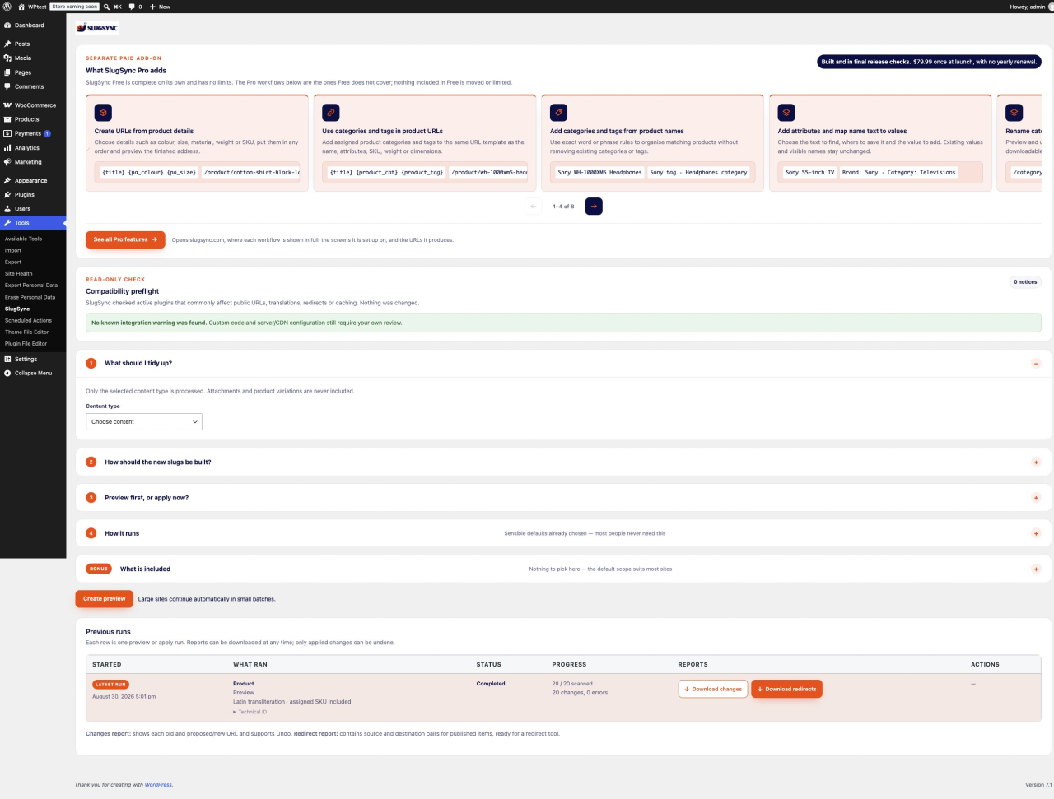The width and height of the screenshot is (1054, 799).
Task: Open Site Health from Tools submenu
Action: click(x=19, y=273)
